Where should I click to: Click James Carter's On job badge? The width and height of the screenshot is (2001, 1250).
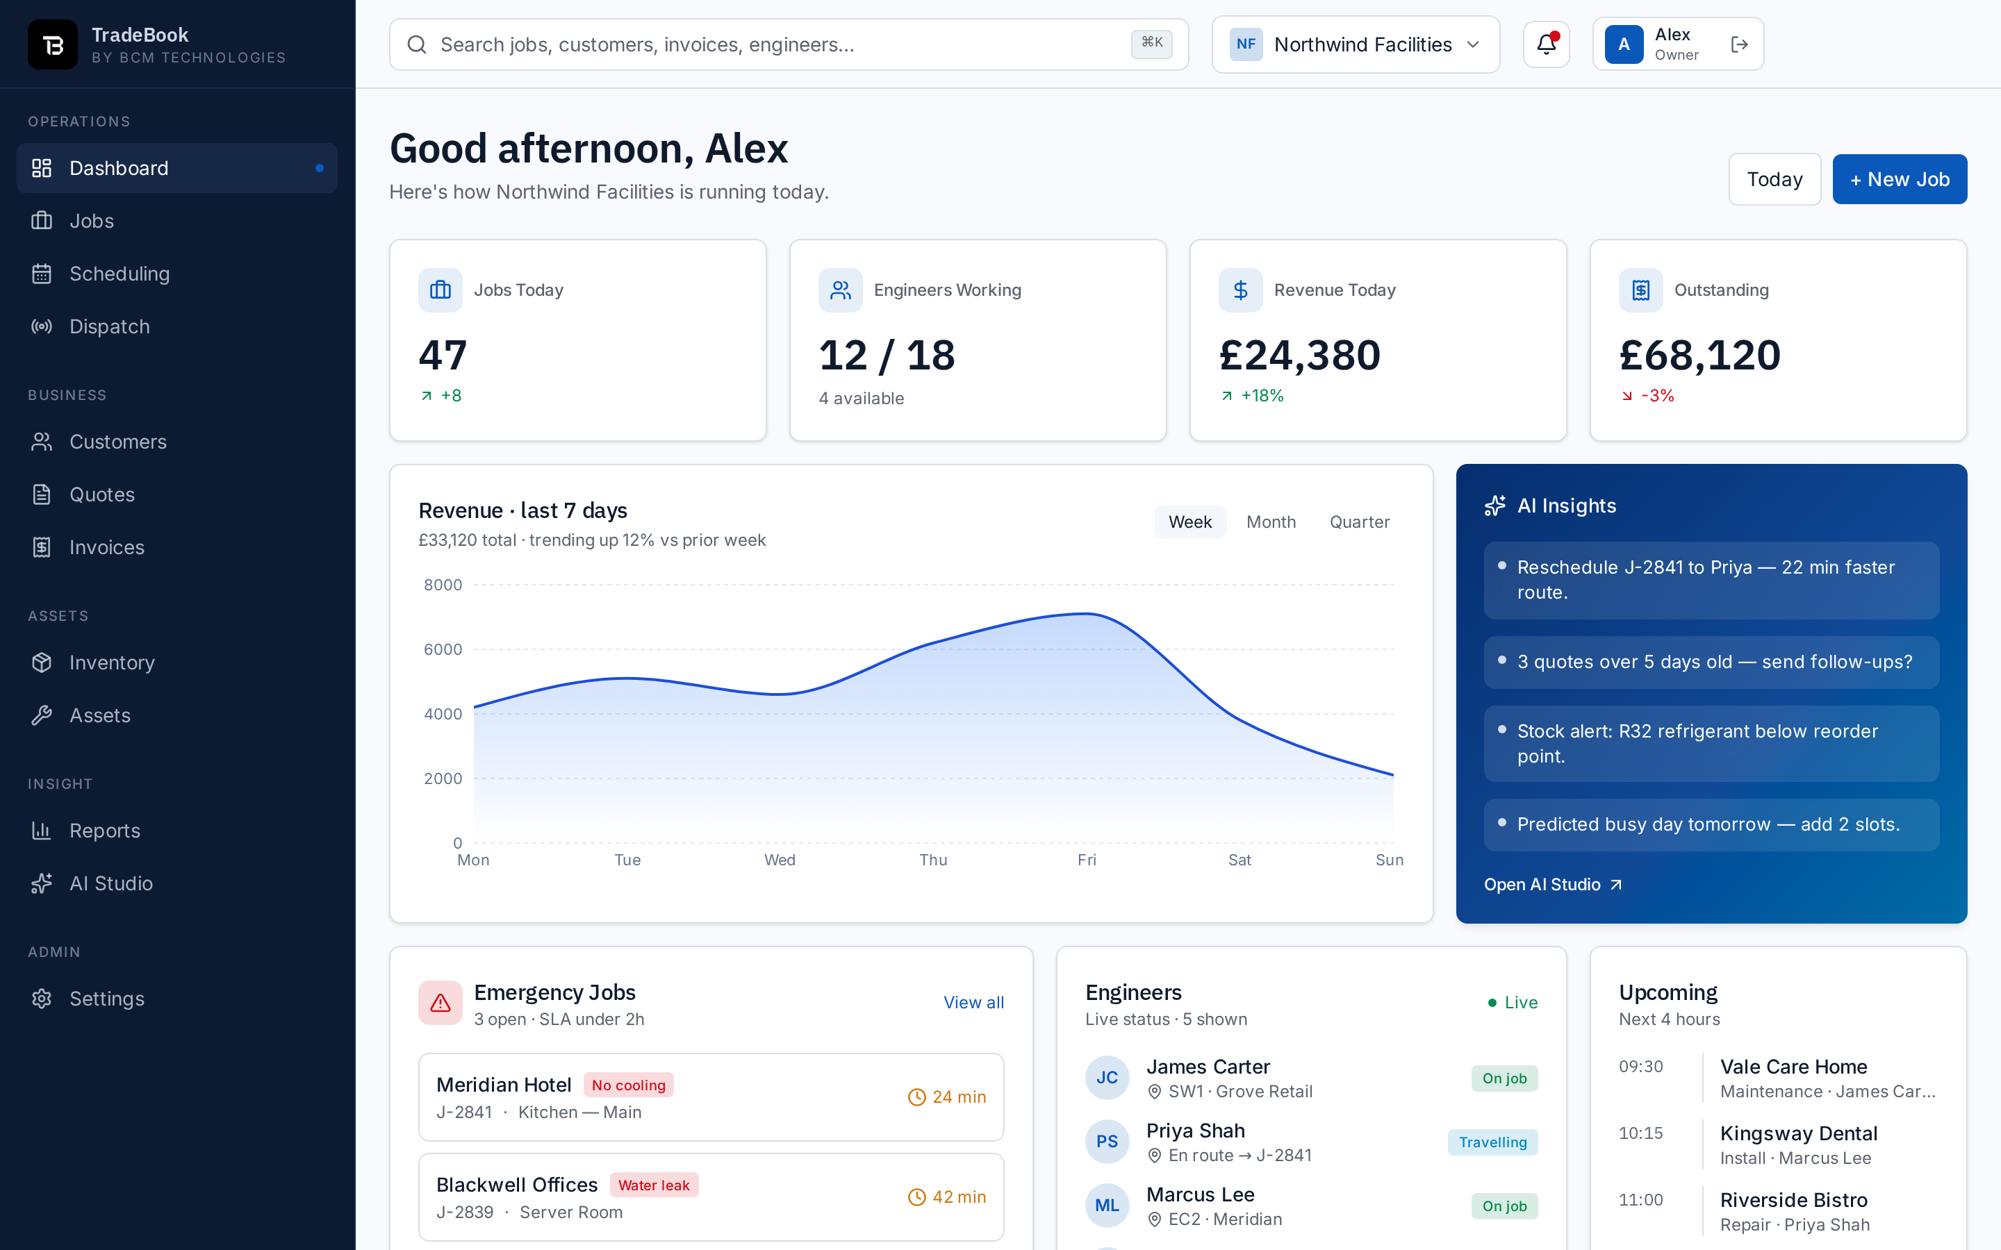[1504, 1078]
